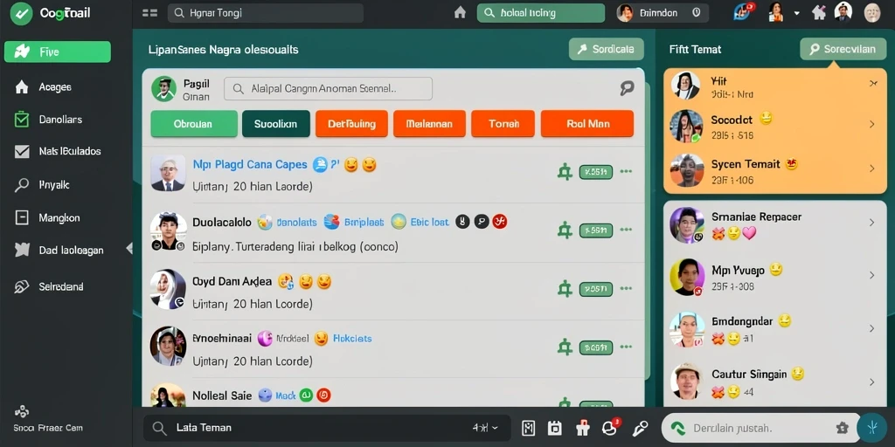Open Selredand sidebar icon

tap(22, 286)
